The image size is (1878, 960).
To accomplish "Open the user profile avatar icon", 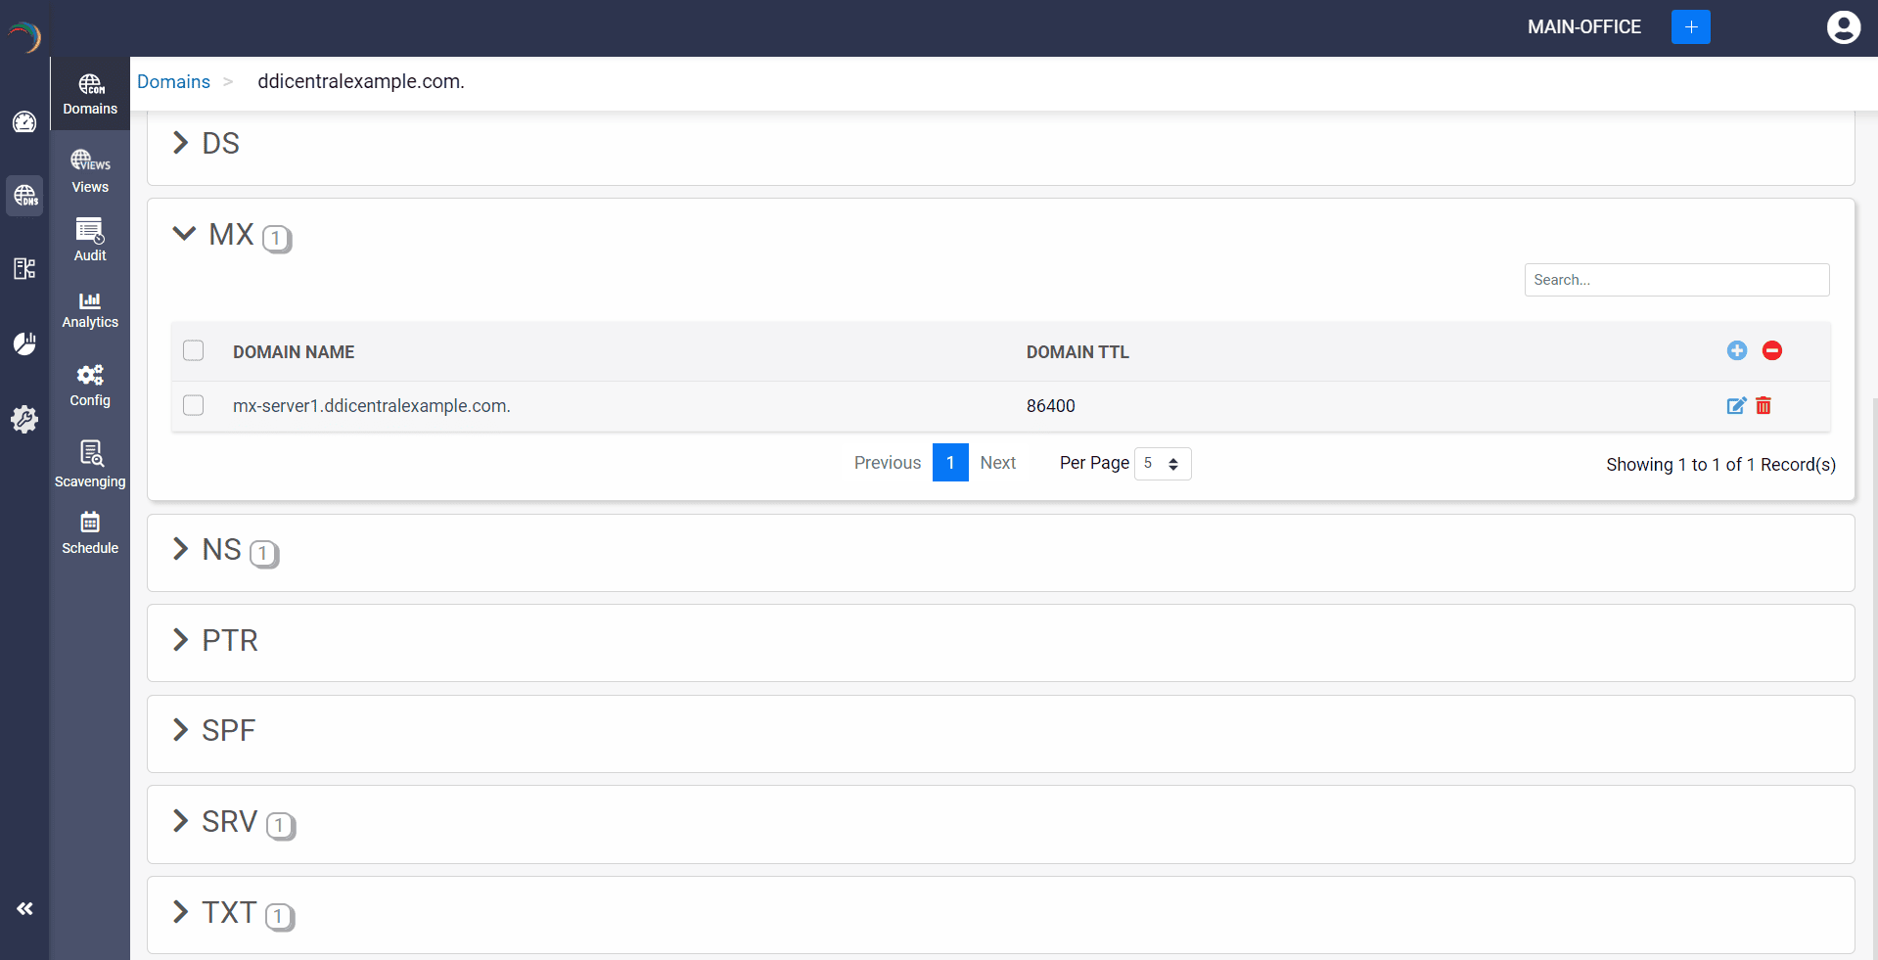I will pos(1843,27).
